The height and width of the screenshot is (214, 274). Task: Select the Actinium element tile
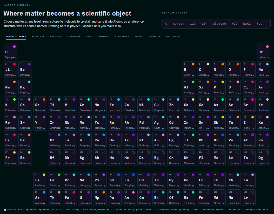coord(40,198)
